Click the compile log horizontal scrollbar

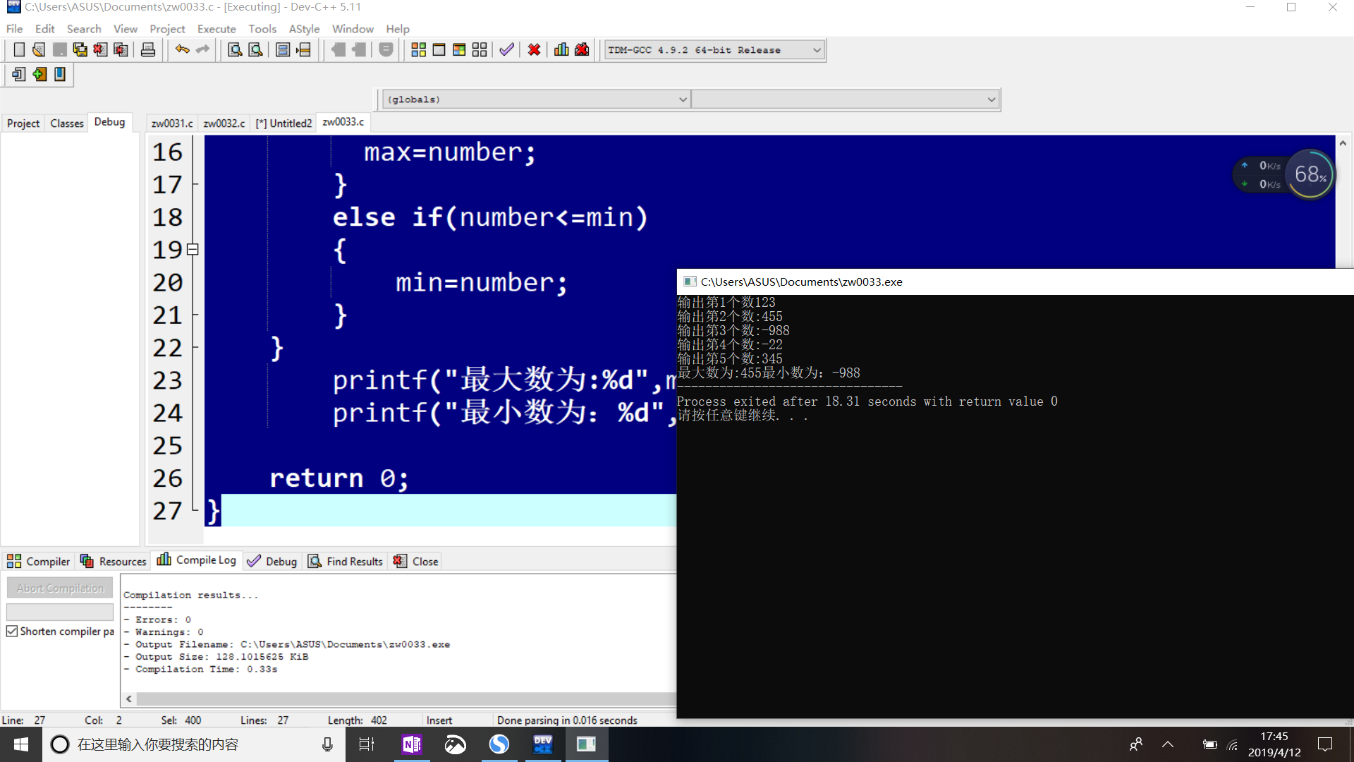tap(402, 699)
